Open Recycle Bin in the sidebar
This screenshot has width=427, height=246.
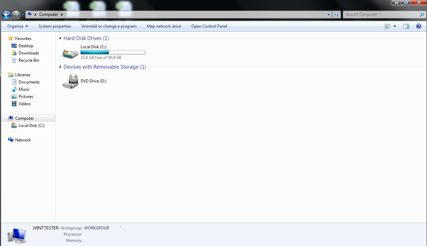[29, 60]
